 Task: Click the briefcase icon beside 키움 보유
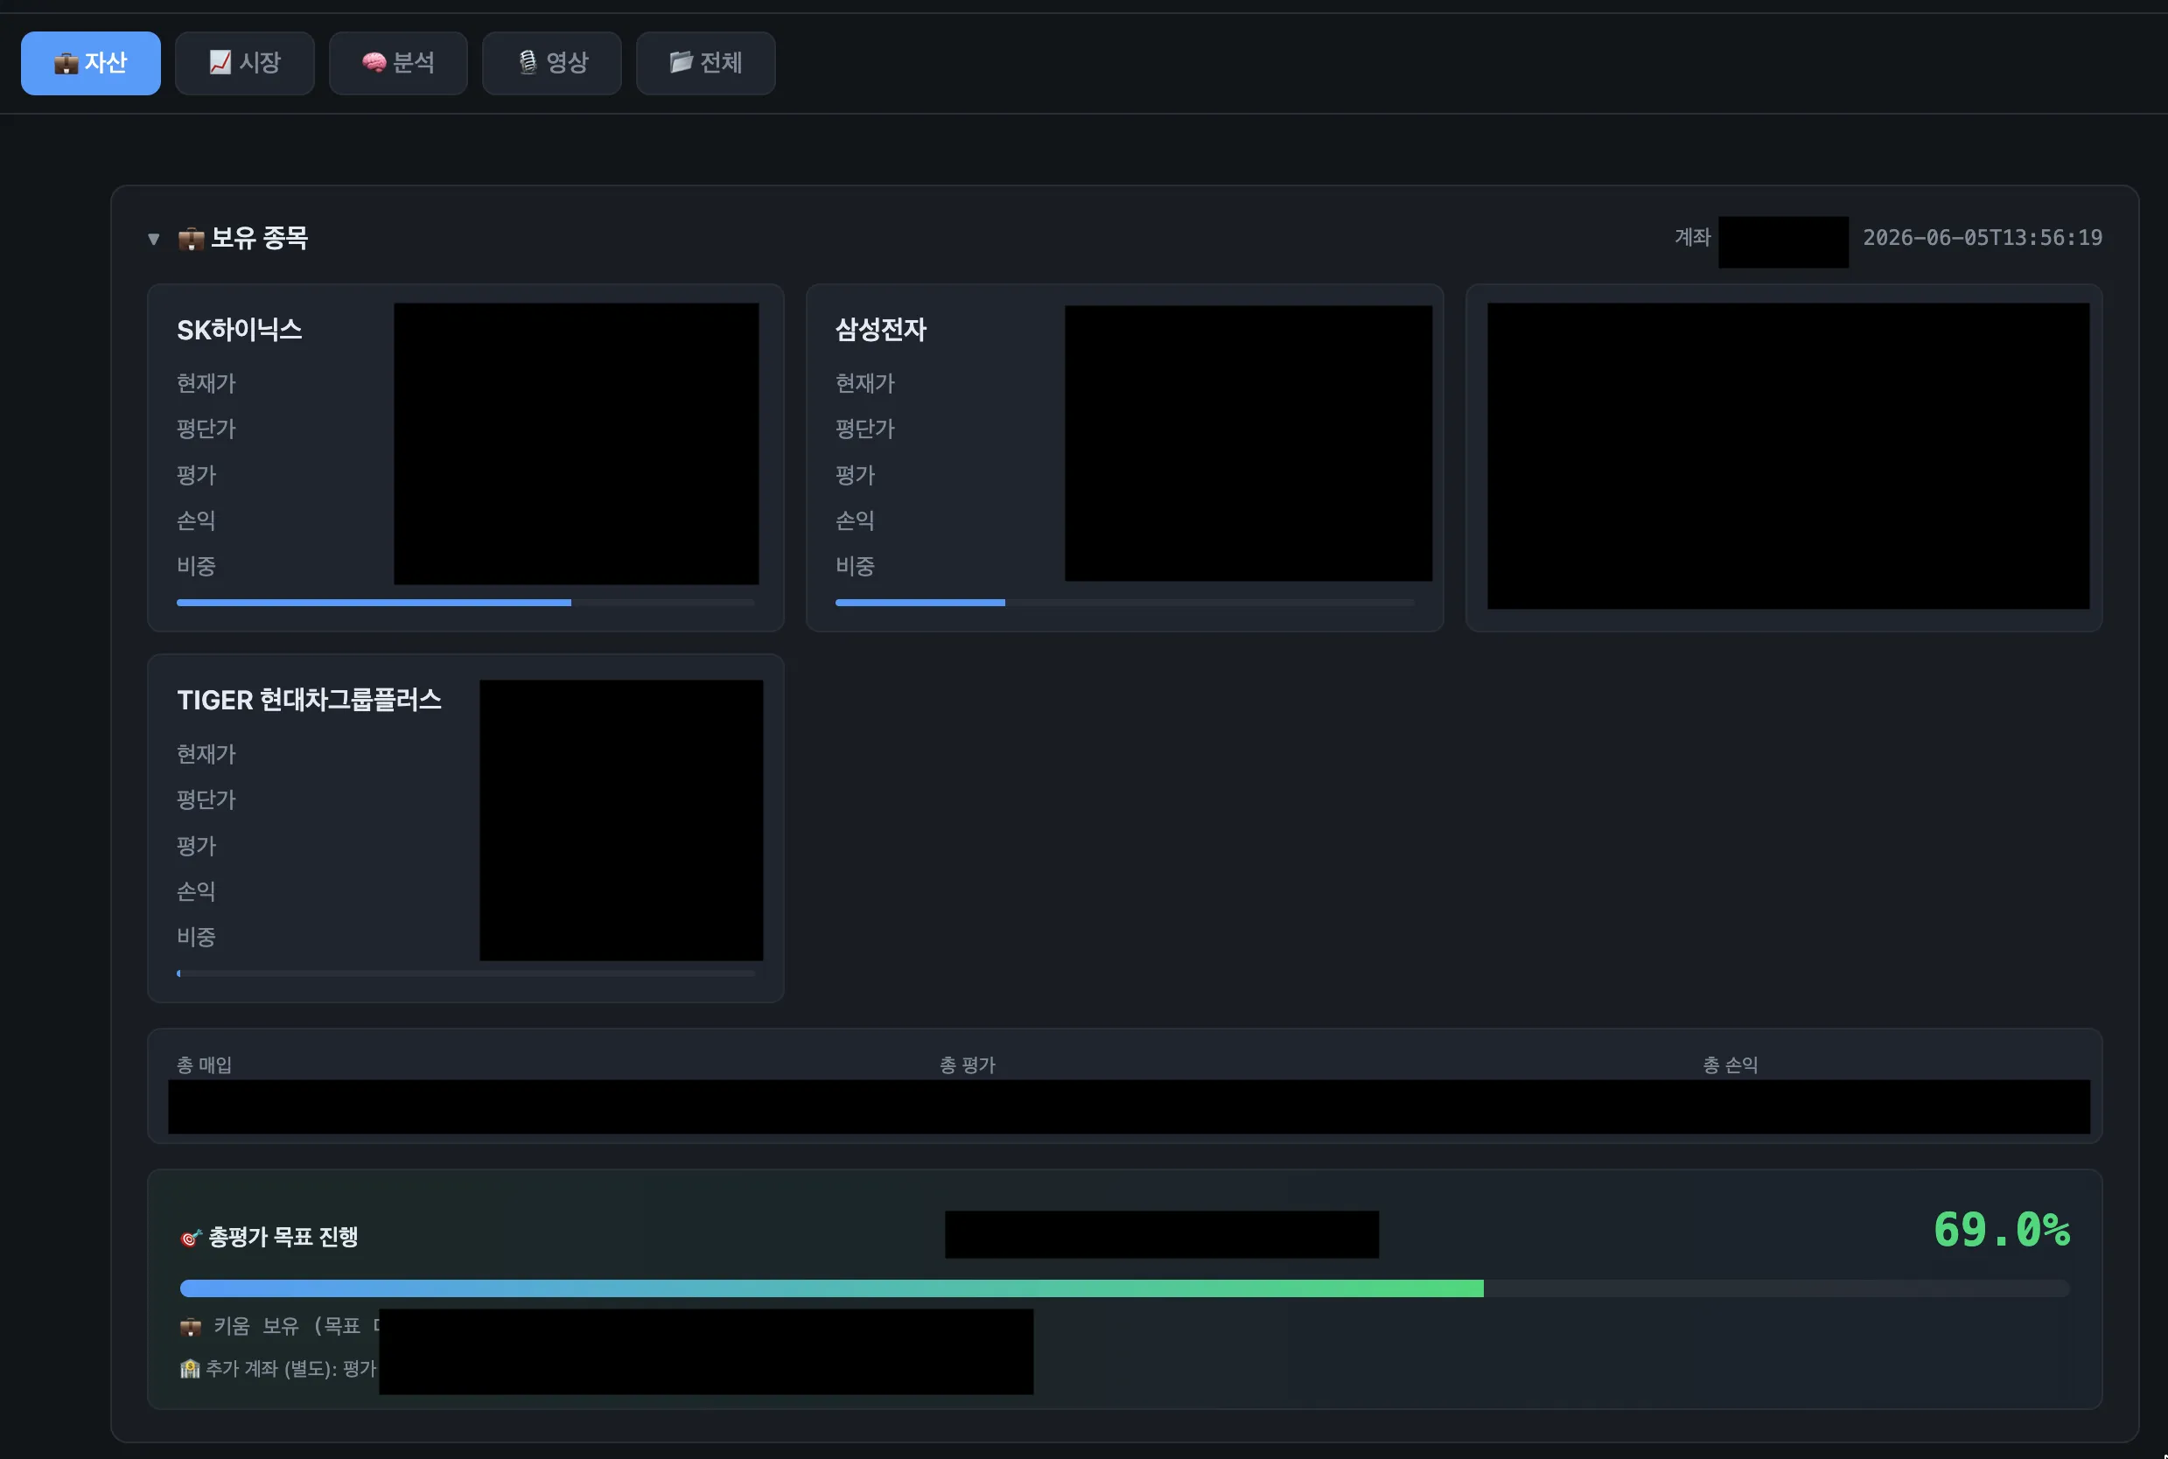[x=191, y=1327]
